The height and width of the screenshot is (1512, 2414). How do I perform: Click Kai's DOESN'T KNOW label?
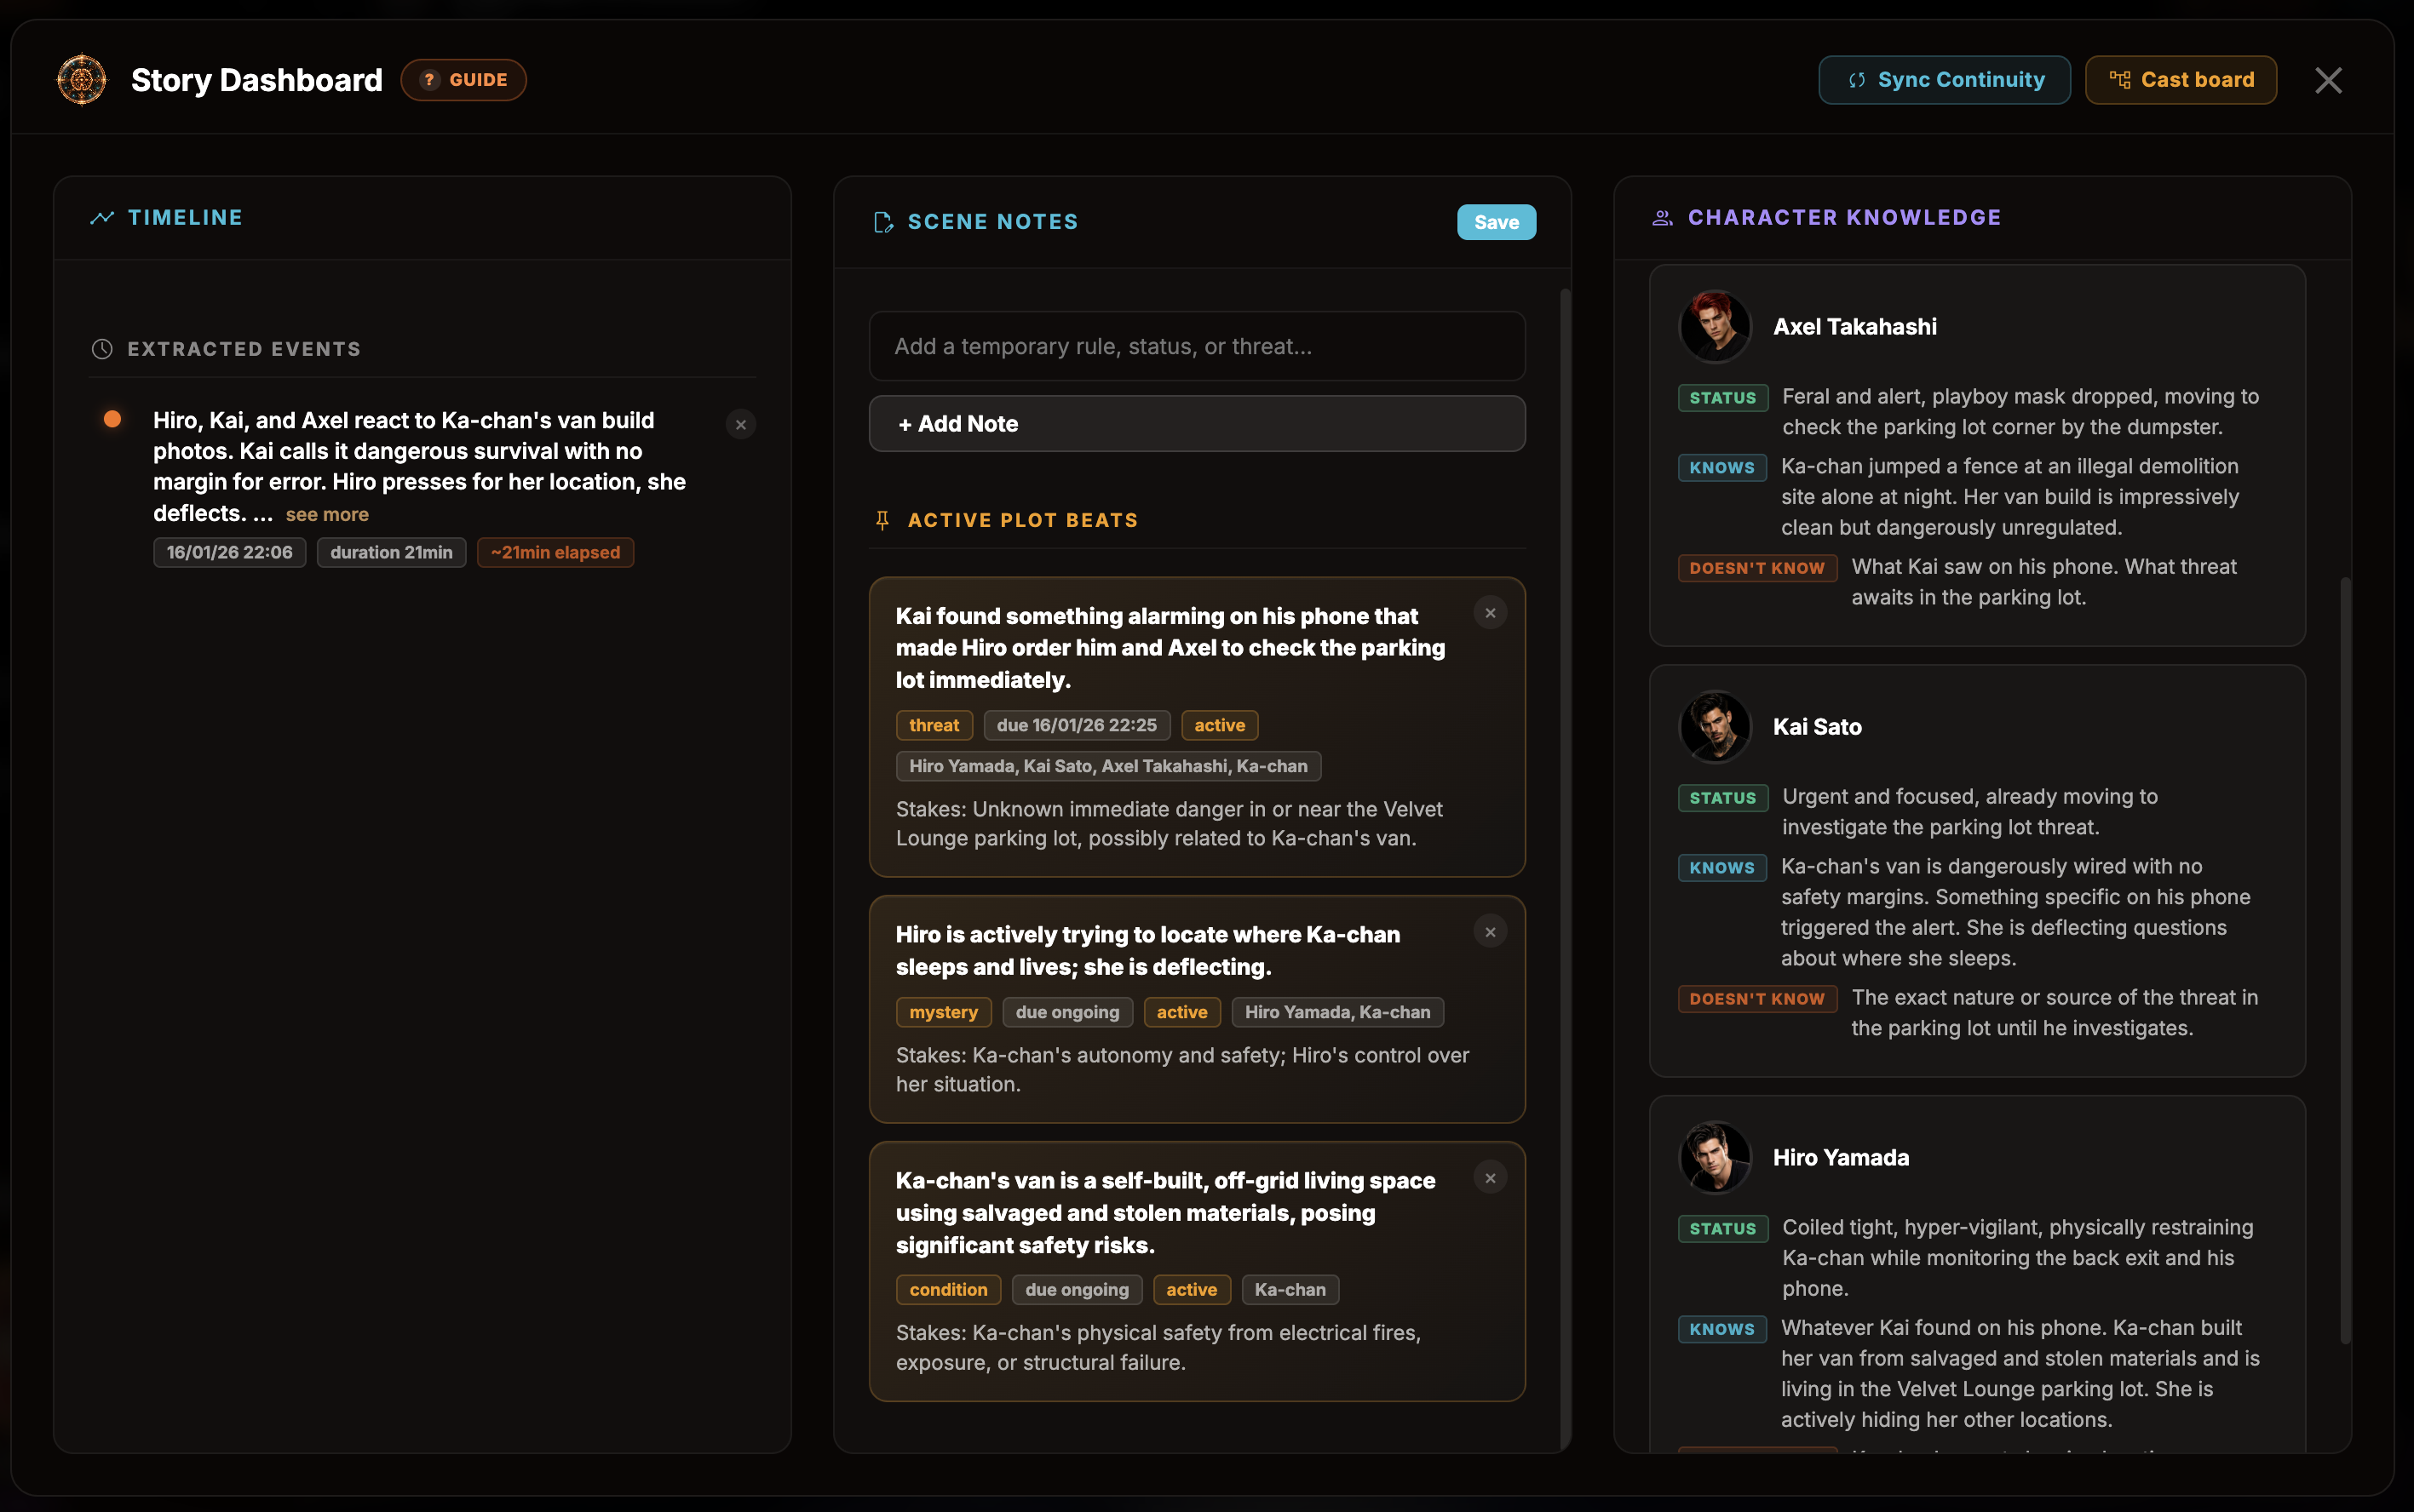(x=1756, y=999)
